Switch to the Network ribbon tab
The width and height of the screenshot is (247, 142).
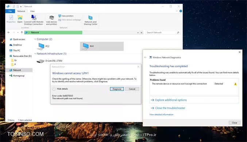coord(21,11)
